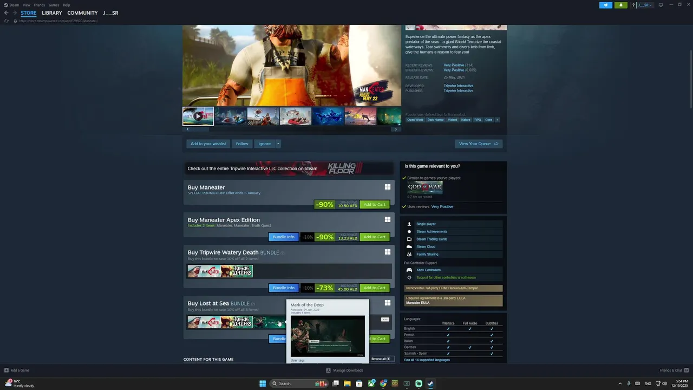Open the J__SR profile tab

coord(110,13)
